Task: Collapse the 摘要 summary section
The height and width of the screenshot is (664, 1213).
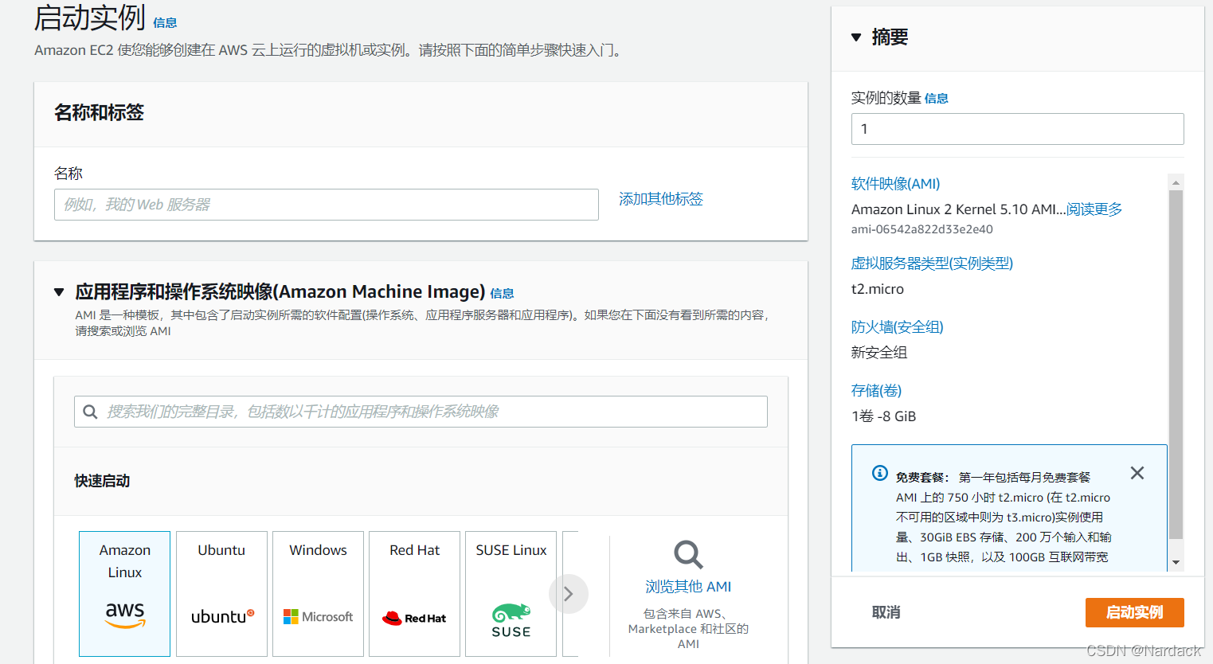Action: [x=855, y=37]
